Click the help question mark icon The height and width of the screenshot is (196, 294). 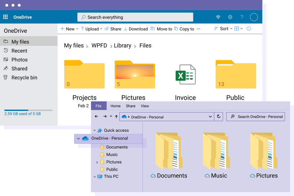242,17
